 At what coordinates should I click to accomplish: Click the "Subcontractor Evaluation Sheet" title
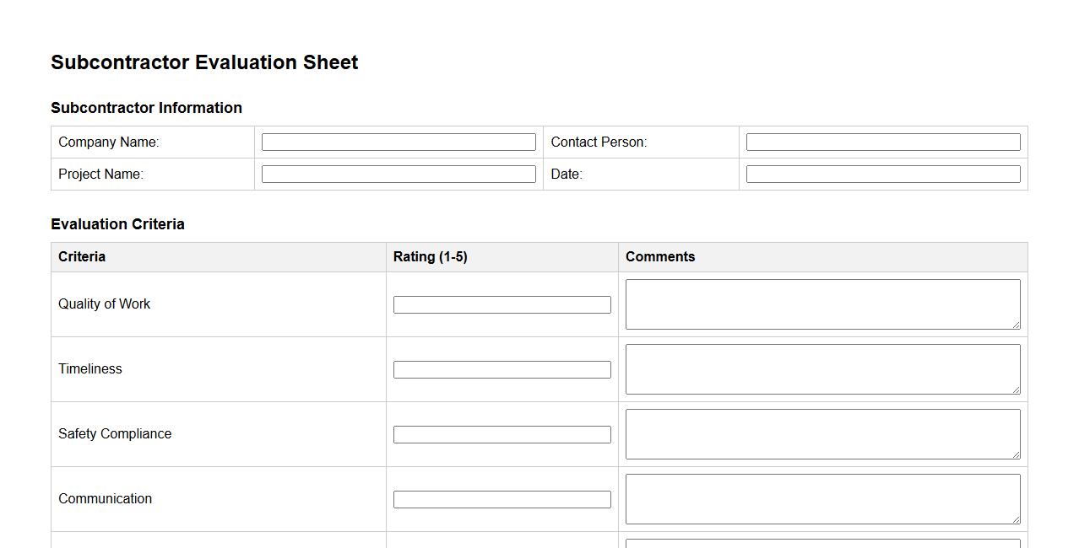pyautogui.click(x=204, y=62)
